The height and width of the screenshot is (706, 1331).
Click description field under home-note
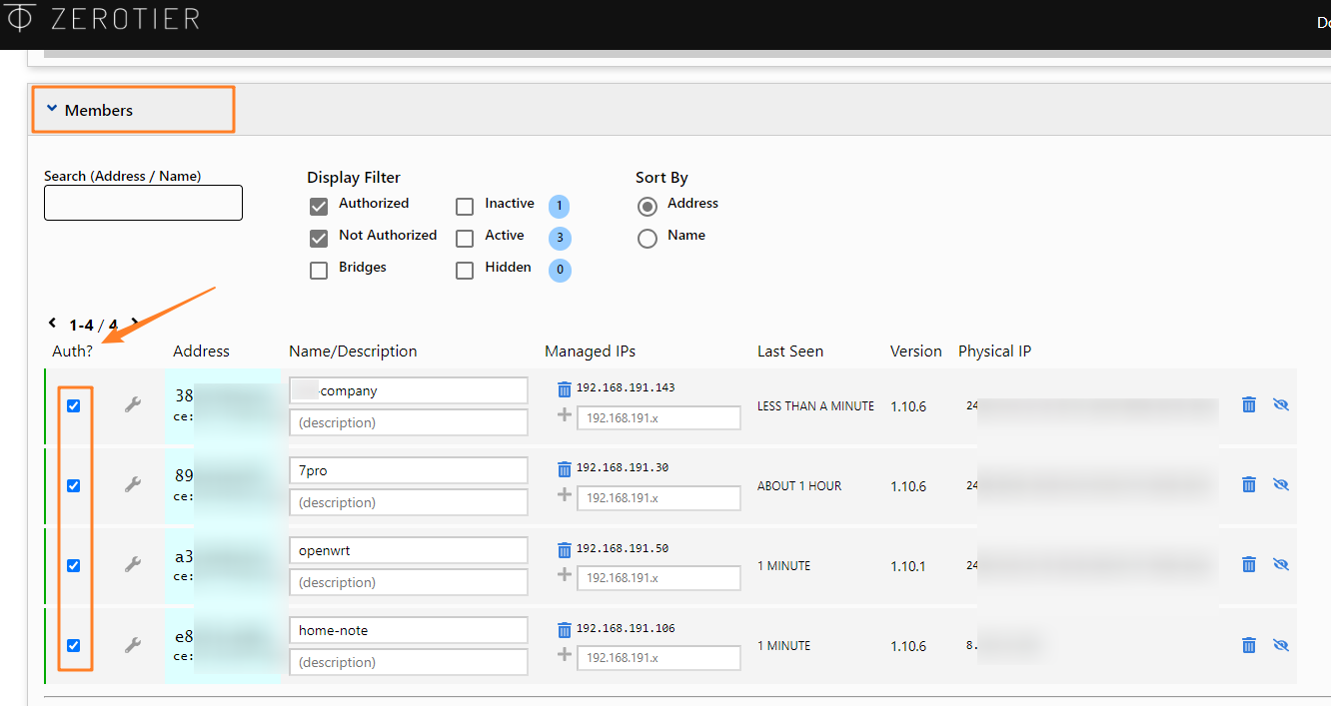coord(408,662)
